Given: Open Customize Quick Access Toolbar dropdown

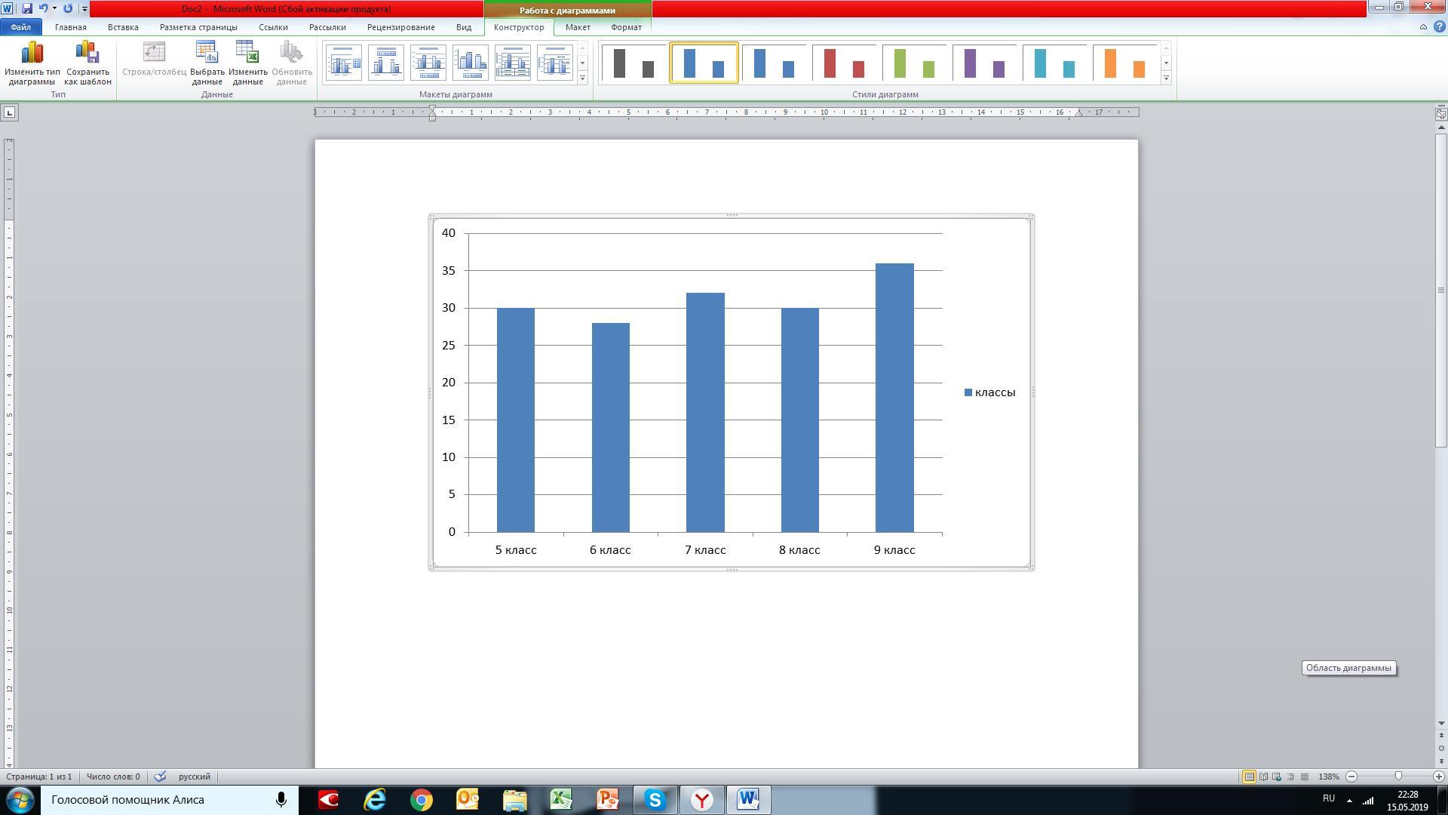Looking at the screenshot, I should click(x=84, y=9).
